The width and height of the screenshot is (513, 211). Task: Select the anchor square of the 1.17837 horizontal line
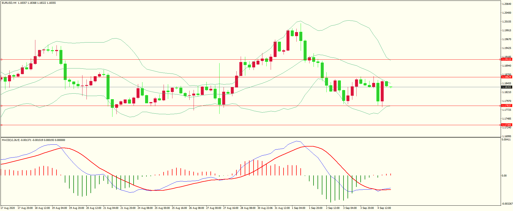[1, 106]
